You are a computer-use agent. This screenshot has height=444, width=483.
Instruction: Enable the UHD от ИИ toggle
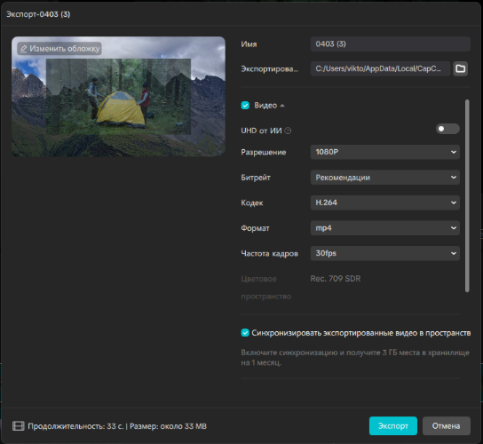[x=447, y=129]
